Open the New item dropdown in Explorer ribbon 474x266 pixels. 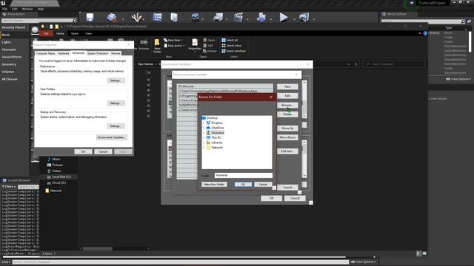click(x=173, y=40)
